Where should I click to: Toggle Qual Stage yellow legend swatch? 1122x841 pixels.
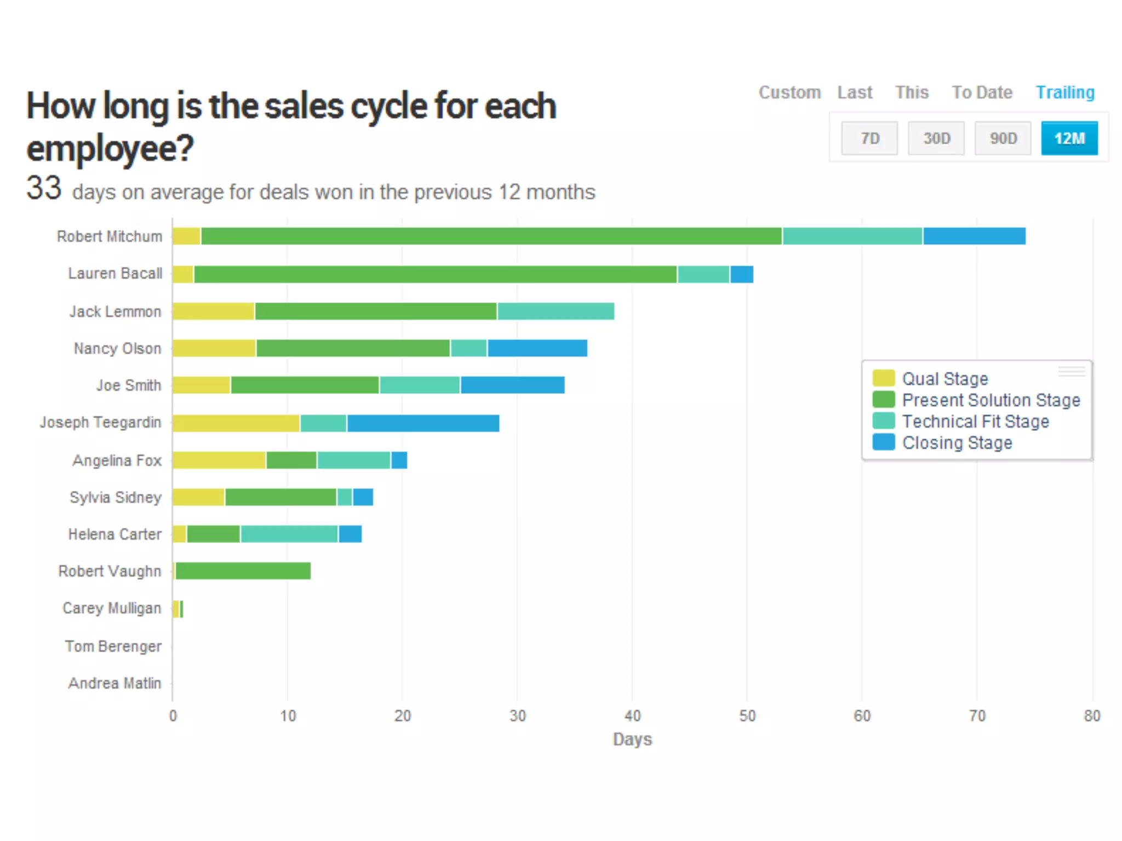point(883,378)
